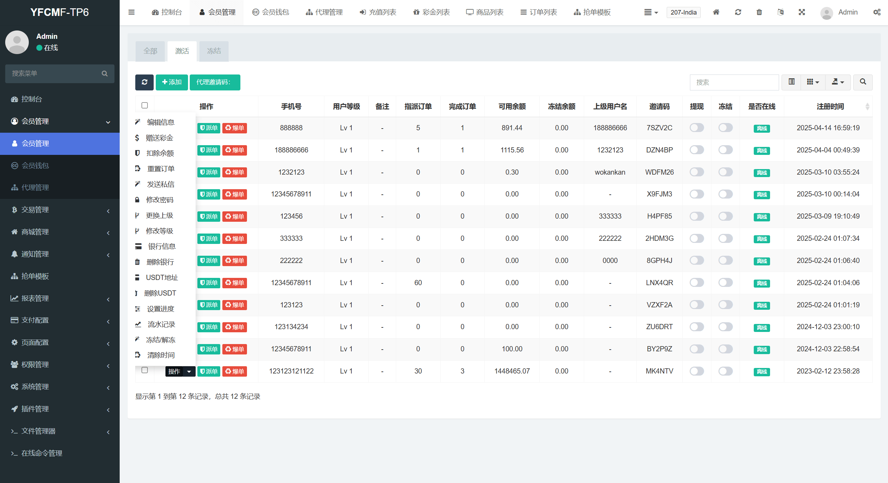The image size is (888, 483).
Task: Check the select-all checkbox in table header
Action: point(145,105)
